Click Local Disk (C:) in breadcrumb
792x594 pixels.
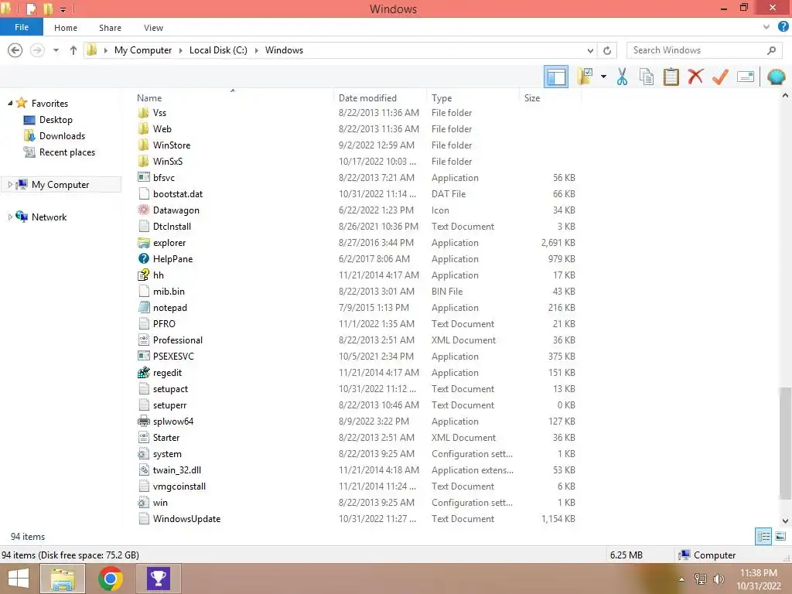click(218, 50)
